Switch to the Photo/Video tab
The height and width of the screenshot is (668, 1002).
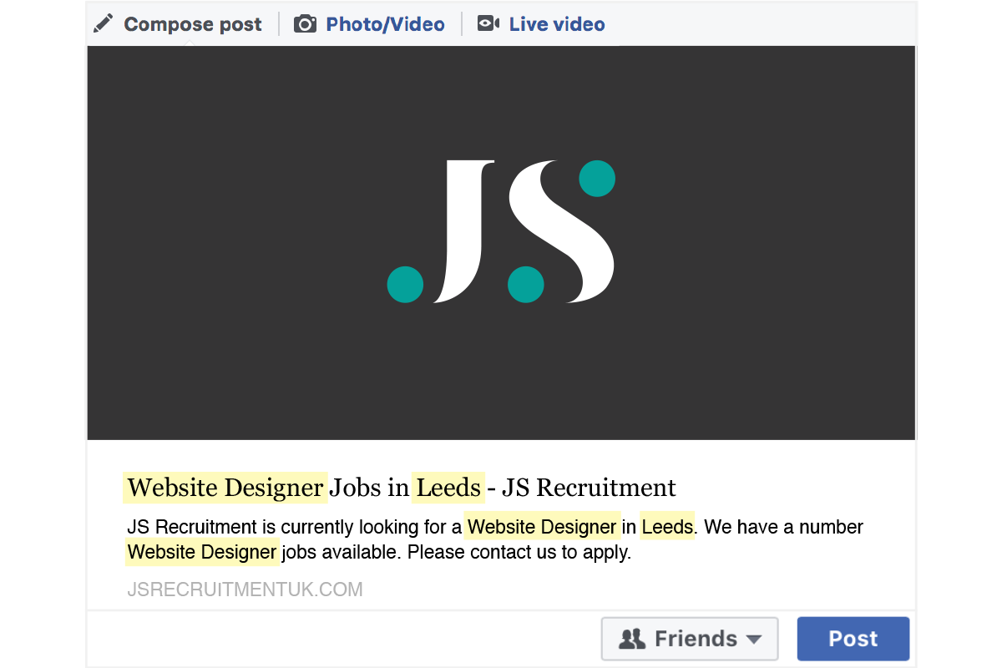click(x=369, y=24)
